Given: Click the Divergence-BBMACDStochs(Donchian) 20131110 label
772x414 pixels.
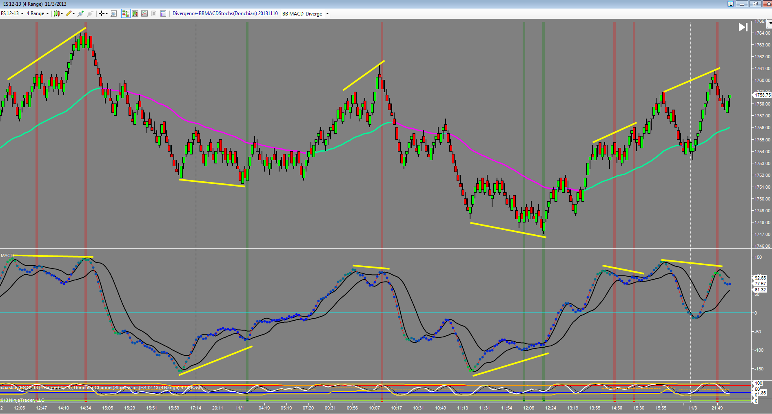Looking at the screenshot, I should click(225, 13).
